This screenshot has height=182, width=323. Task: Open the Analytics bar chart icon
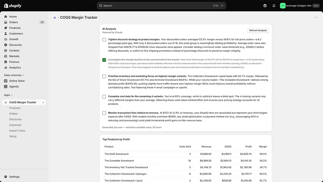6,68
